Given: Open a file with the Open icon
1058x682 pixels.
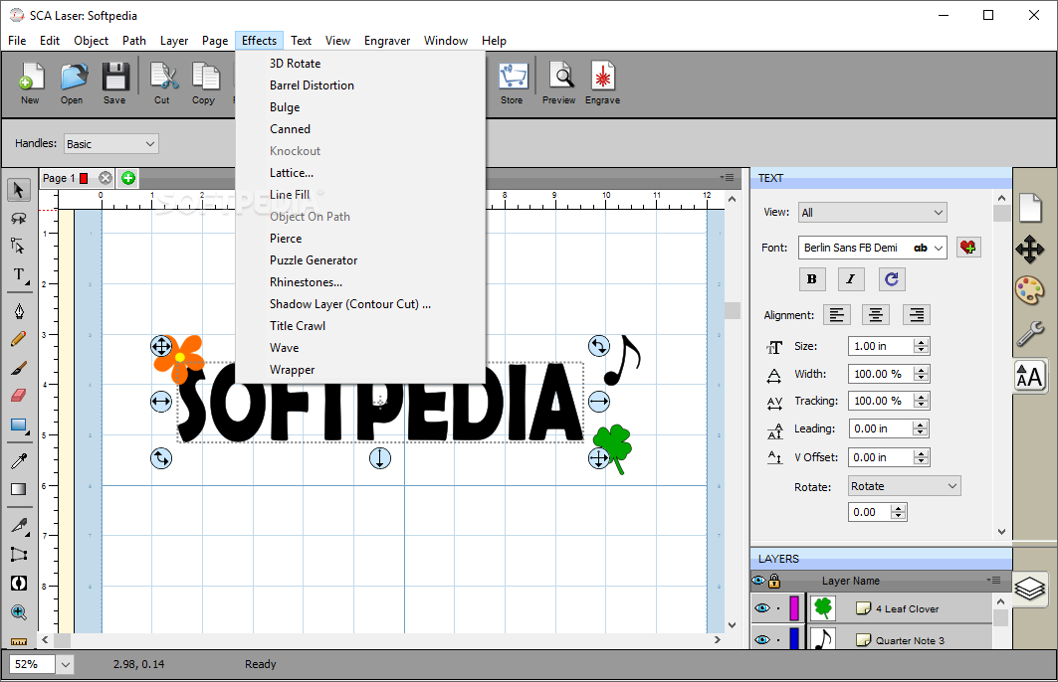Looking at the screenshot, I should coord(73,84).
